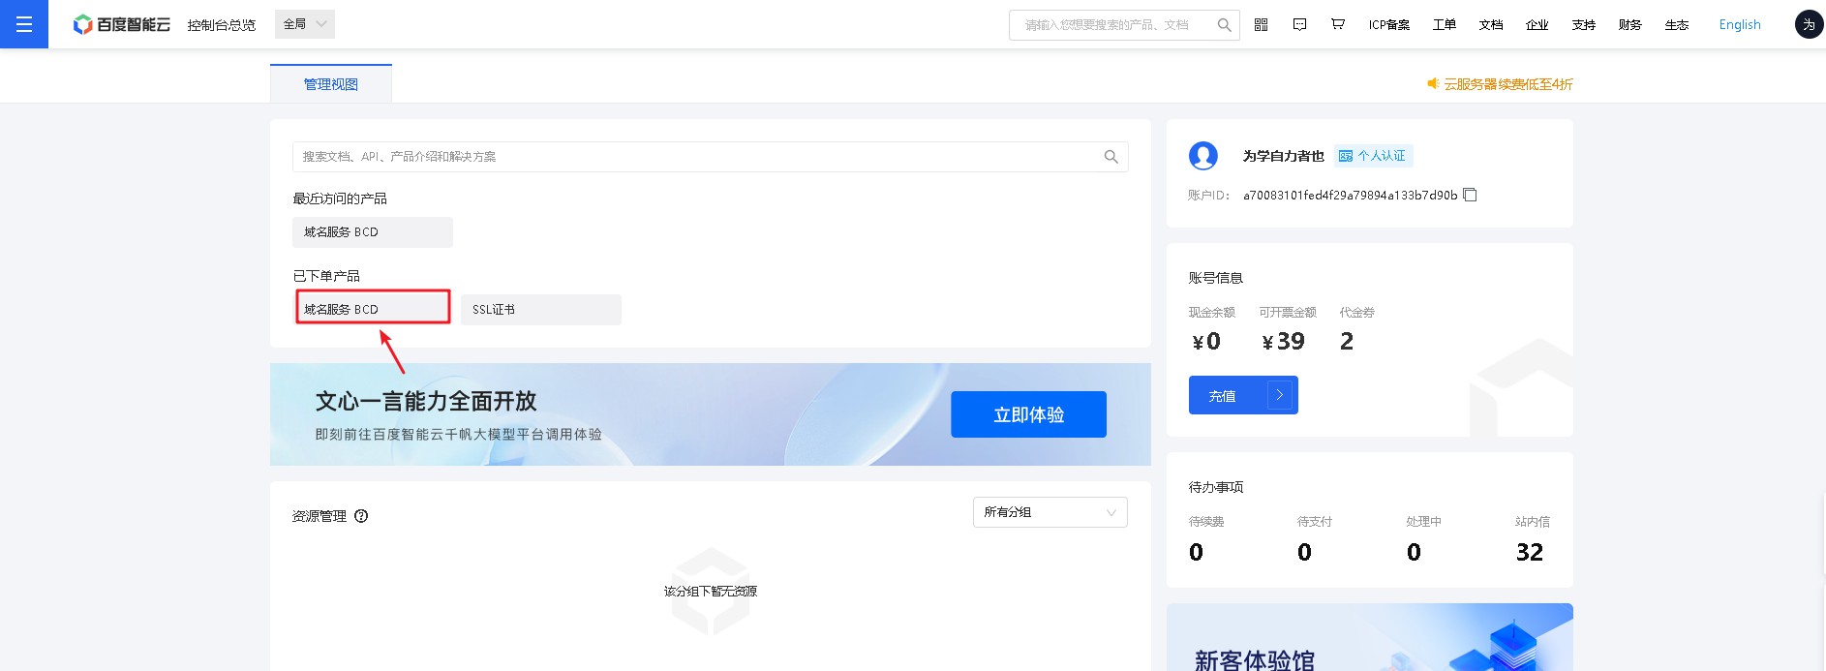Switch language to English
The width and height of the screenshot is (1826, 671).
click(x=1740, y=25)
